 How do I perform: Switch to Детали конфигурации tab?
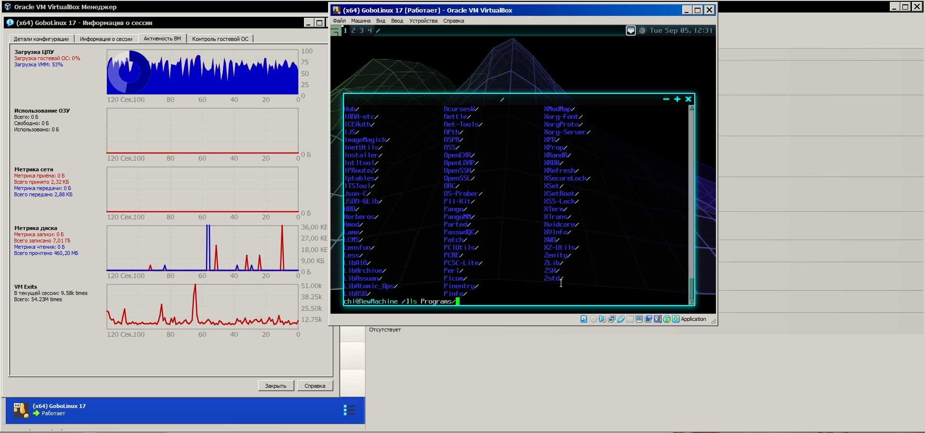click(41, 39)
